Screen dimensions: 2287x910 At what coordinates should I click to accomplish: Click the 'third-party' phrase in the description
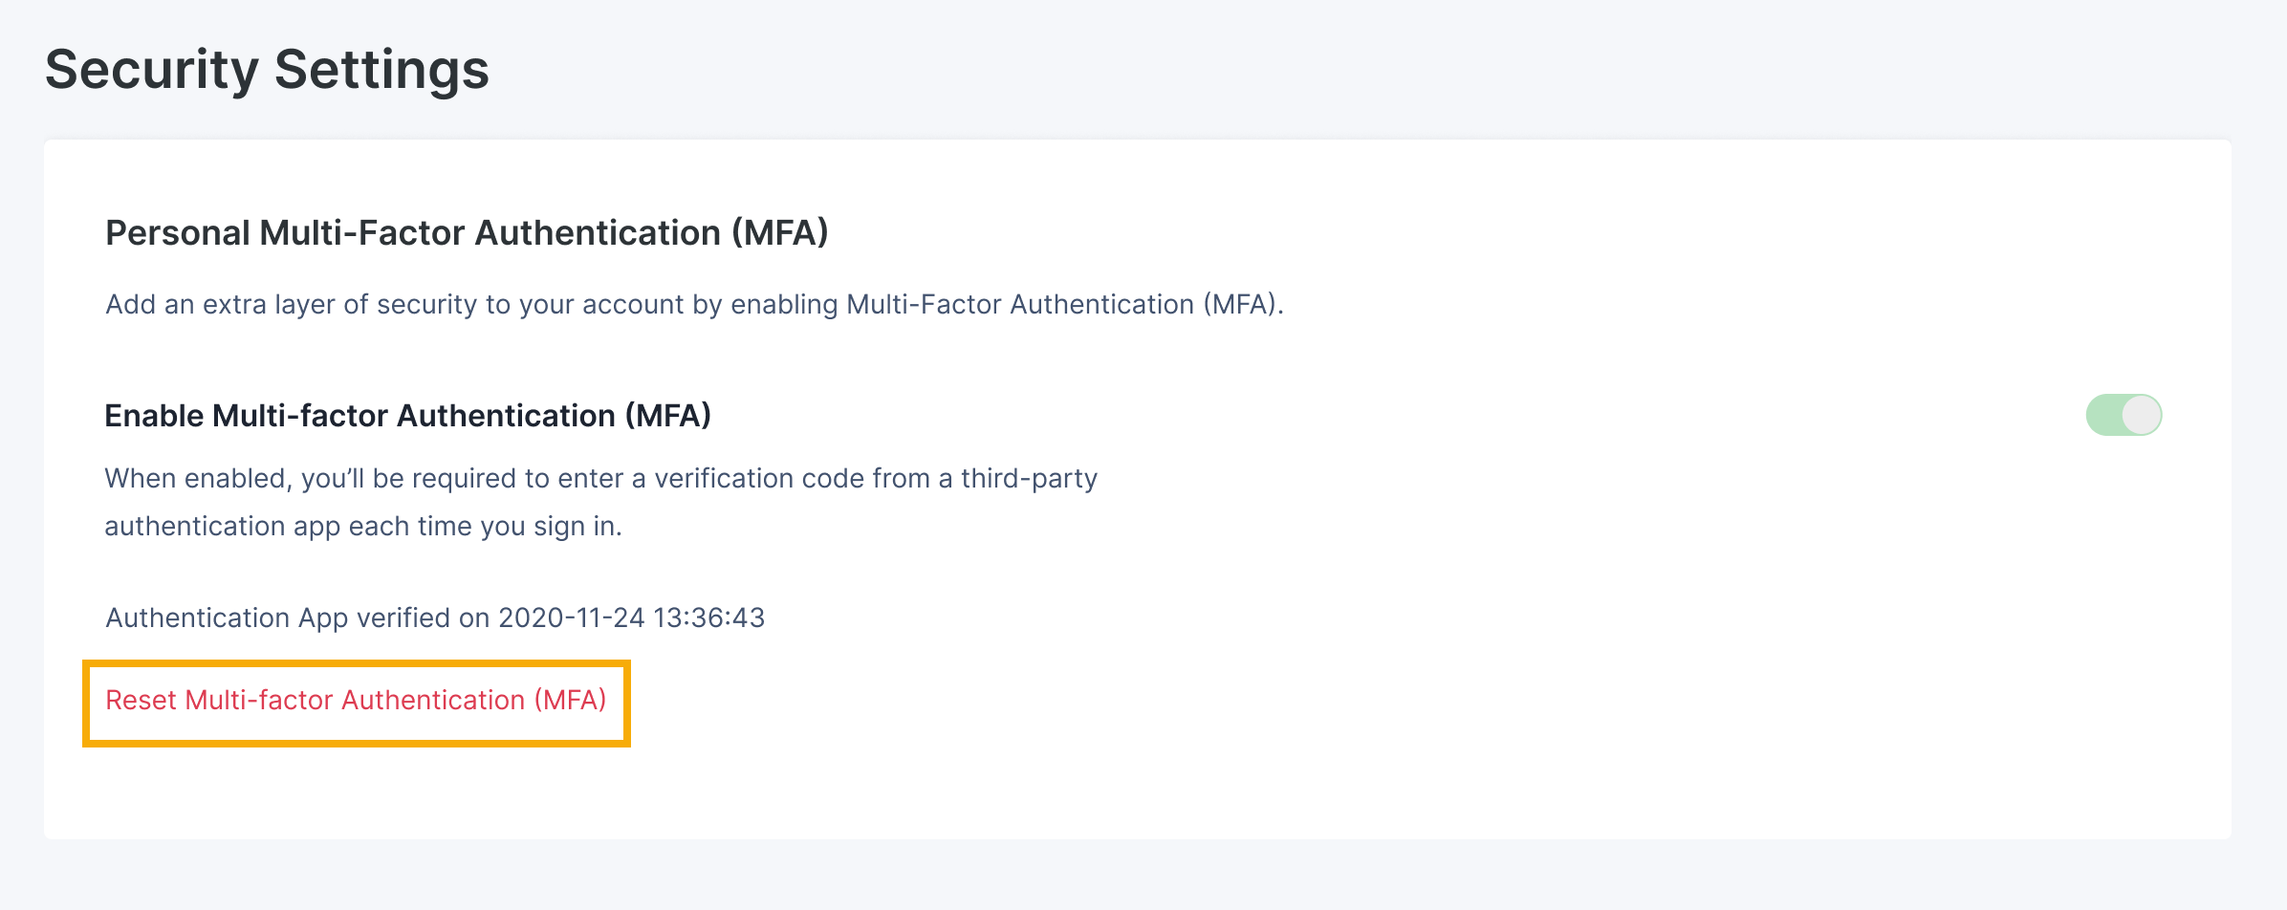point(1029,478)
